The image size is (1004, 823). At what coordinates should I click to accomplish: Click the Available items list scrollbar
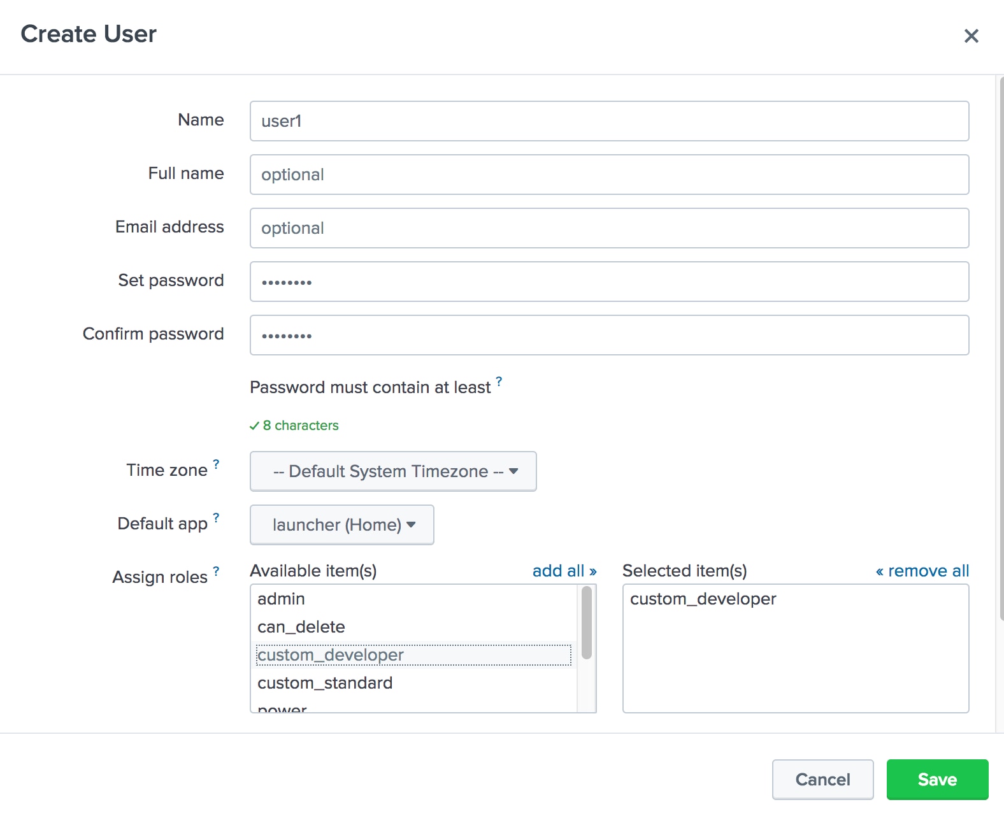587,622
